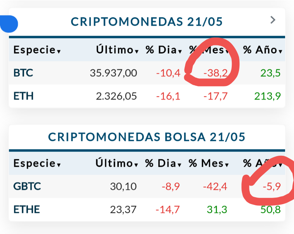Click the Criptomonedas Bolsa 21/05 title

(147, 137)
